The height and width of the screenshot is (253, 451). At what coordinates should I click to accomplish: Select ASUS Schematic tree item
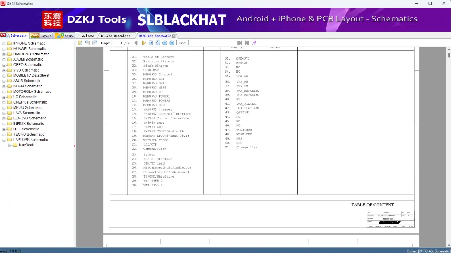pyautogui.click(x=27, y=81)
